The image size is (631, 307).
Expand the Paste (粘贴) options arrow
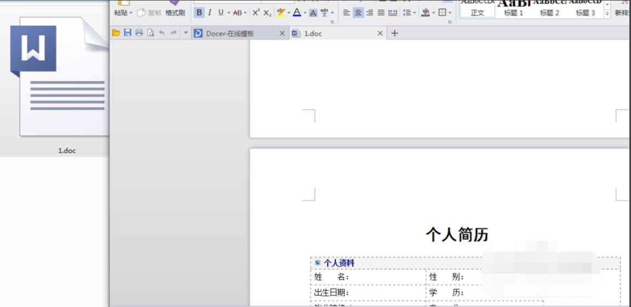[x=131, y=13]
